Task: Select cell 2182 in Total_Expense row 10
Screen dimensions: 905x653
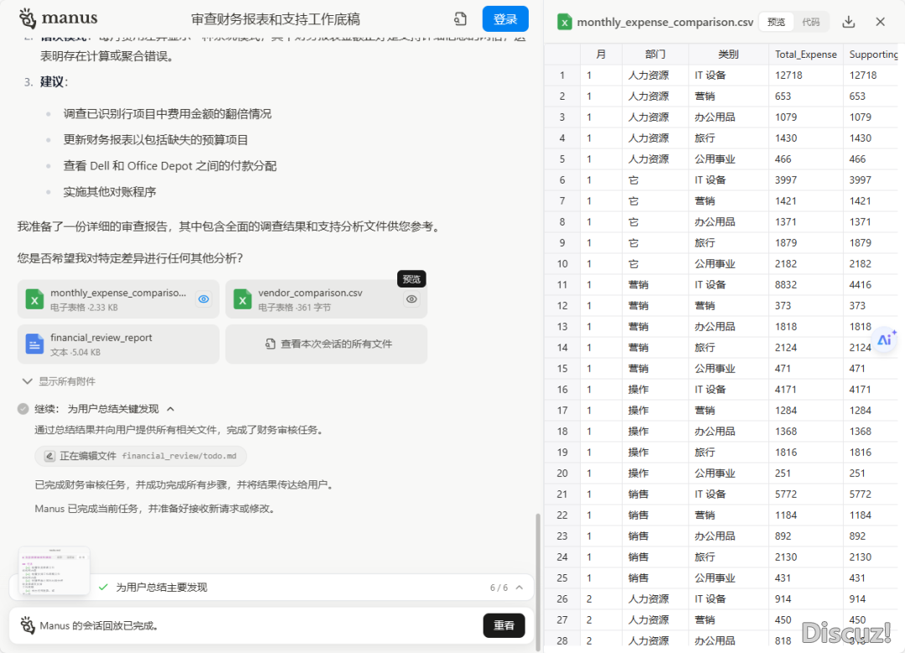Action: (x=806, y=264)
